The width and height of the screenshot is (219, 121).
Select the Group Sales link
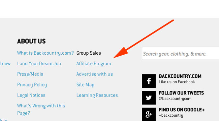pyautogui.click(x=89, y=53)
